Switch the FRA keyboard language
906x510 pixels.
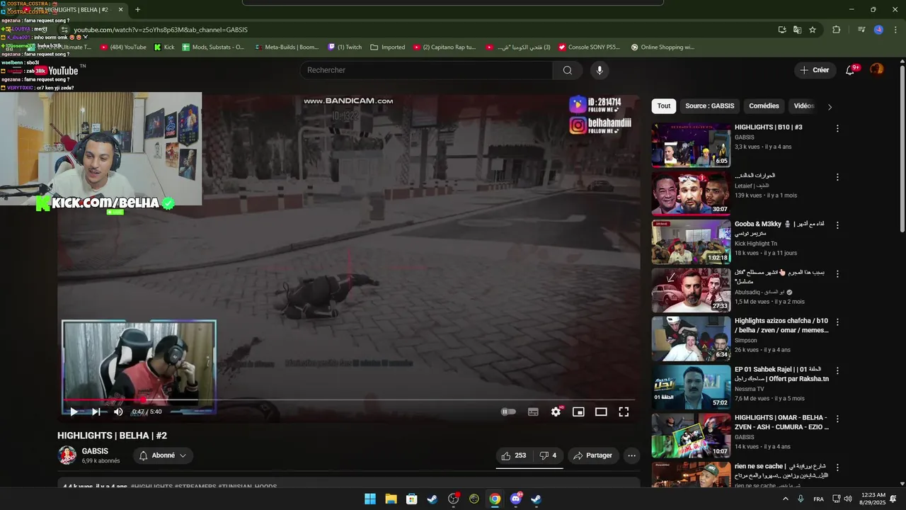818,499
